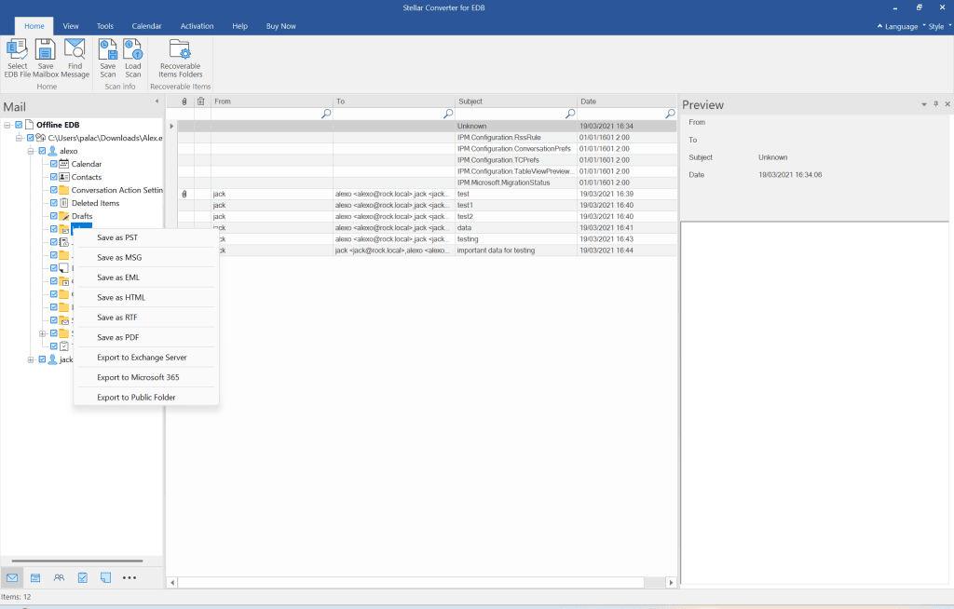Pin the Preview pane using the pin icon
This screenshot has width=954, height=609.
pyautogui.click(x=935, y=104)
